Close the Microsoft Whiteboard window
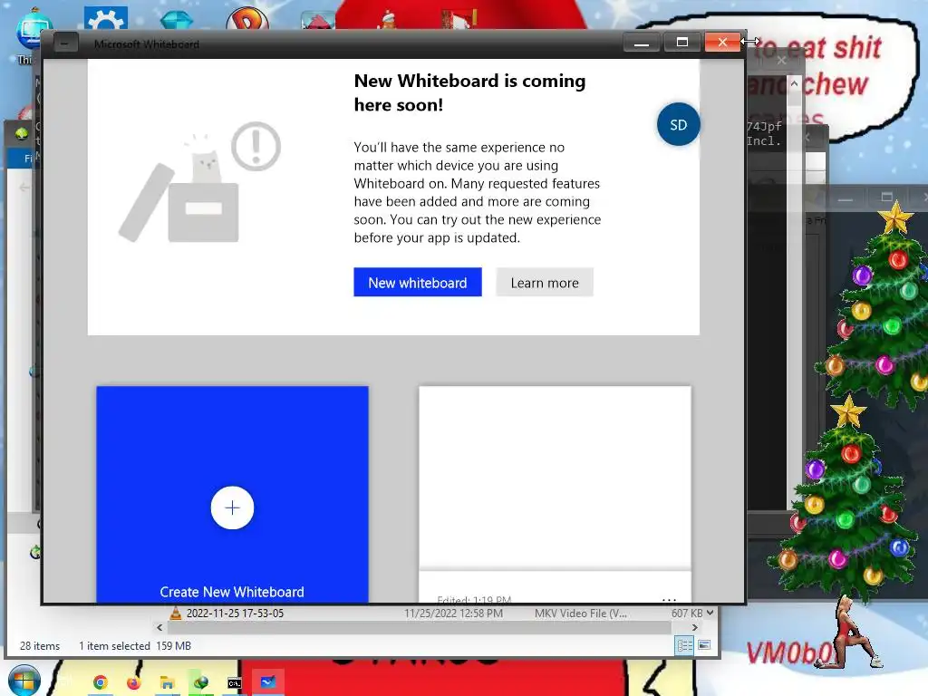Viewport: 928px width, 696px height. (722, 43)
